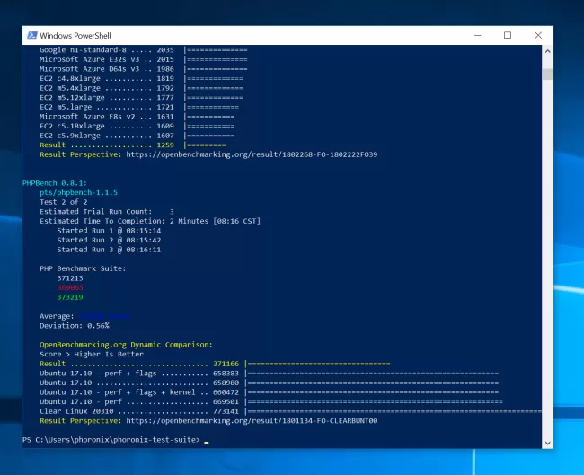Click the 'EC2 m5.12xlarge' 1777 row
Image resolution: width=584 pixels, height=475 pixels.
click(141, 98)
